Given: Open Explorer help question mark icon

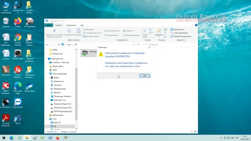Looking at the screenshot, I should 196,25.
